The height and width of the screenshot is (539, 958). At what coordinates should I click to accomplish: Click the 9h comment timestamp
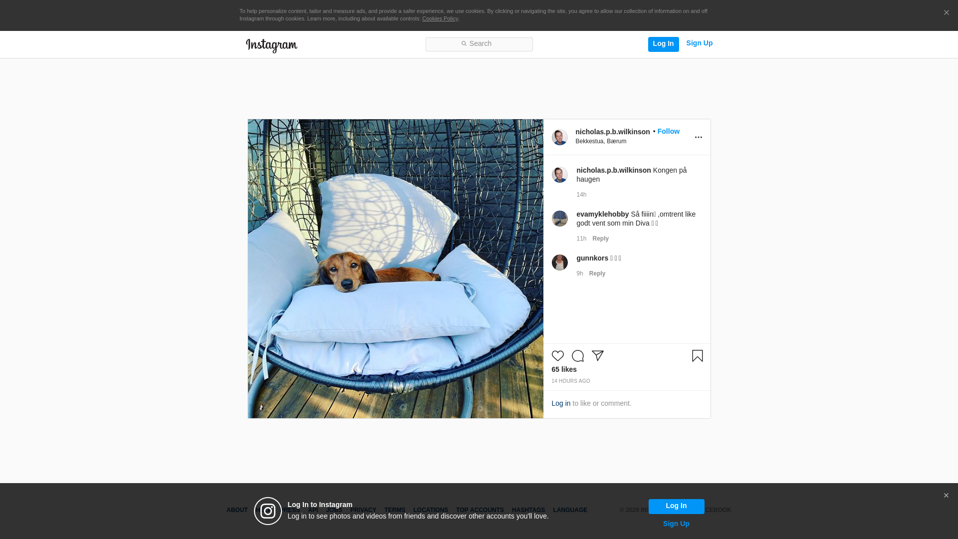tap(579, 273)
